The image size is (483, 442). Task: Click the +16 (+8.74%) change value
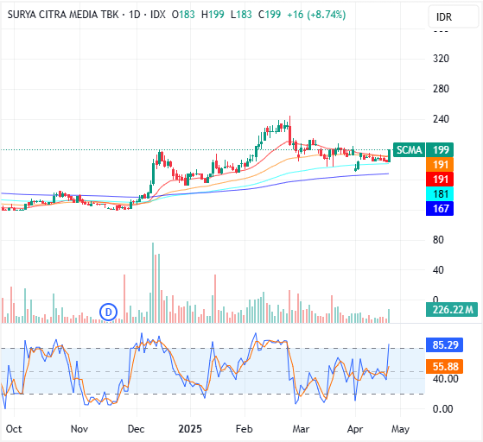coord(316,15)
